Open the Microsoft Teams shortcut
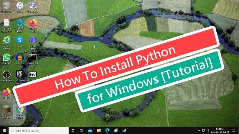Viewport: 239px width, 134px height. point(33,43)
